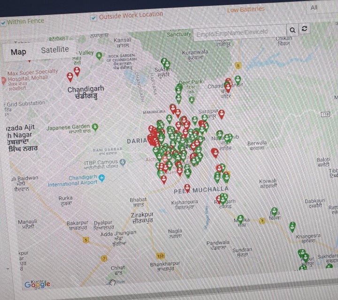Click the Chandigarh International Airport marker

(102, 178)
